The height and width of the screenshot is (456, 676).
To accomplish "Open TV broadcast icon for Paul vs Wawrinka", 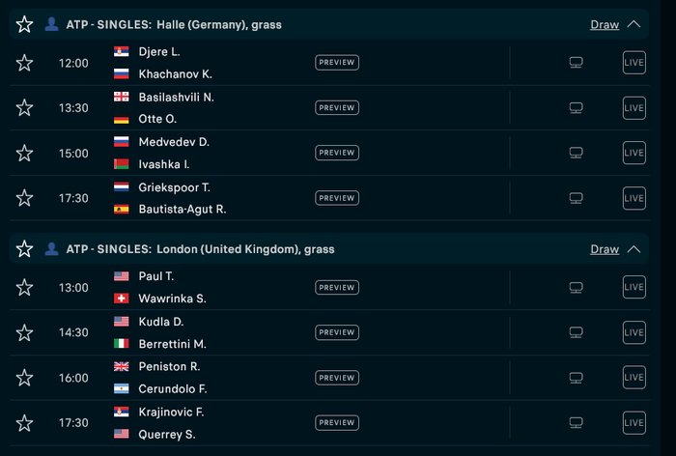I will tap(576, 287).
